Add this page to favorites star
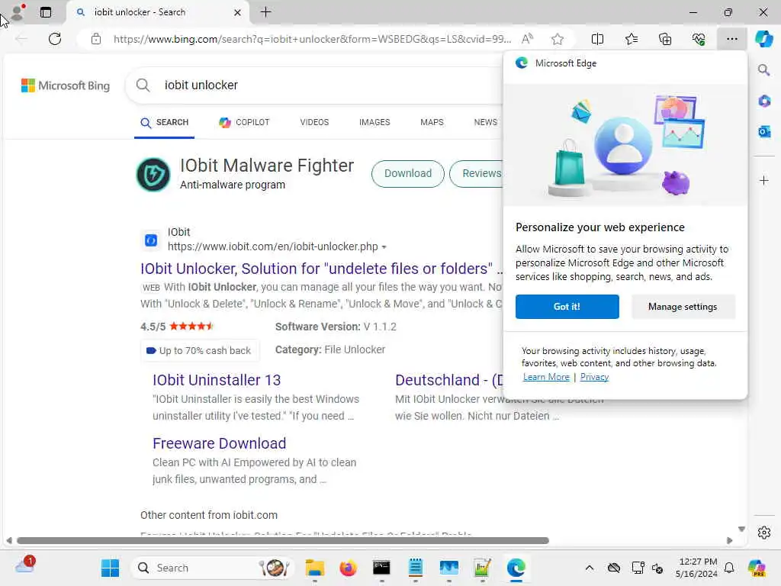 pos(558,39)
